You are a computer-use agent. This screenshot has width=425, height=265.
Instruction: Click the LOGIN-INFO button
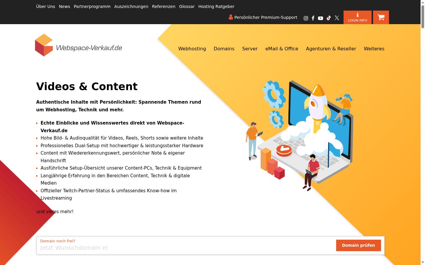pyautogui.click(x=357, y=17)
